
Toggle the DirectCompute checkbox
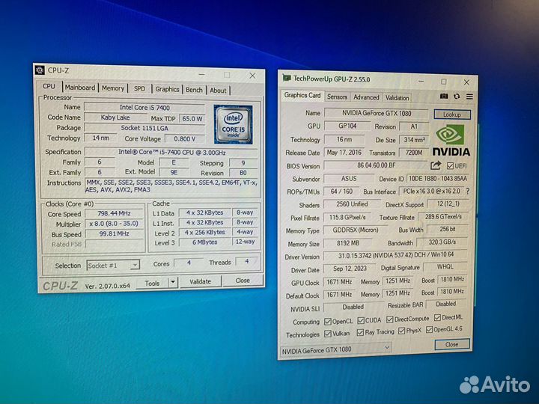[x=389, y=319]
